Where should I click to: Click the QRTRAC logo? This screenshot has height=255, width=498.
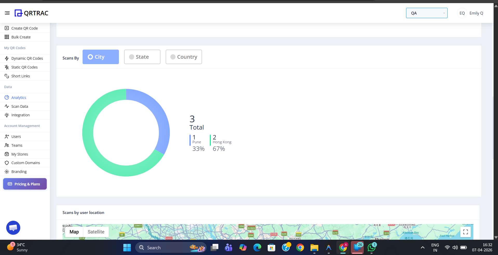[x=32, y=13]
